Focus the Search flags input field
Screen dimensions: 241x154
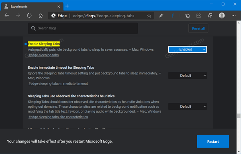point(83,28)
